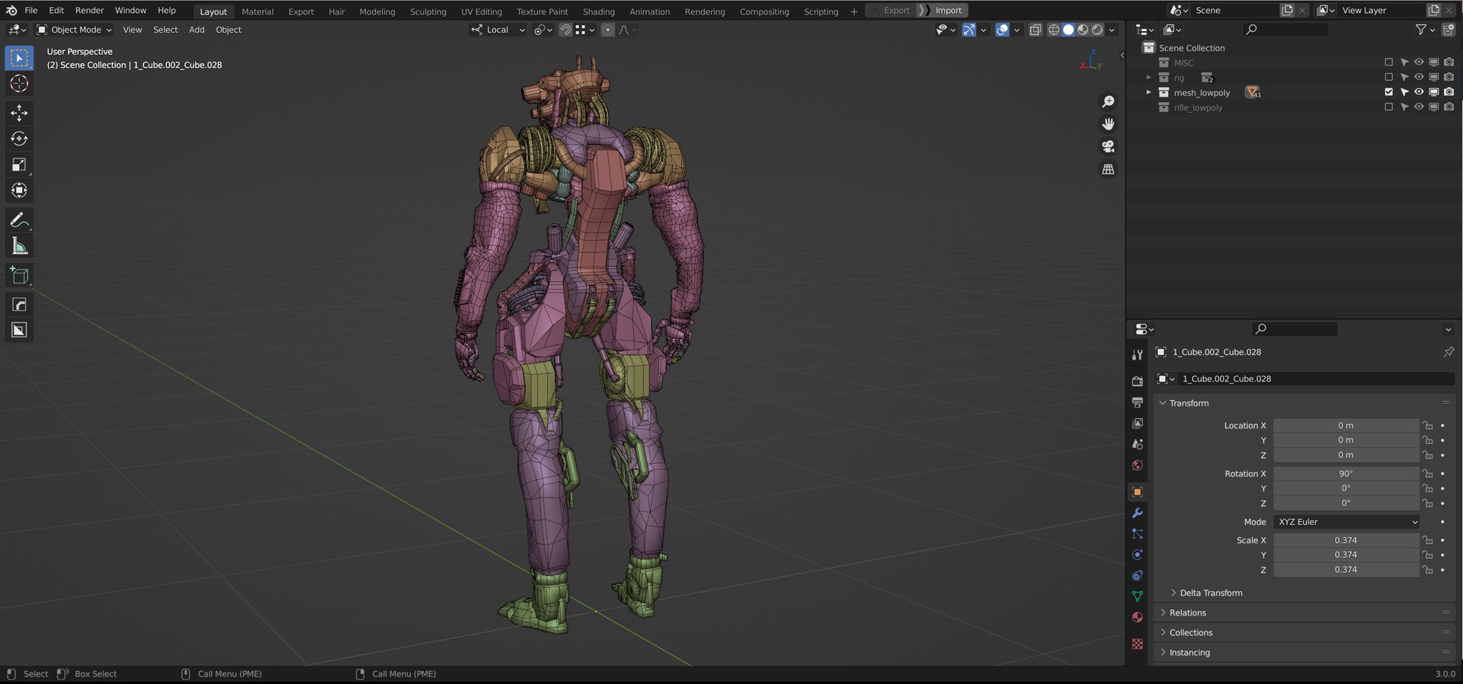
Task: Click New Collection icon in outliner
Action: tap(1449, 30)
